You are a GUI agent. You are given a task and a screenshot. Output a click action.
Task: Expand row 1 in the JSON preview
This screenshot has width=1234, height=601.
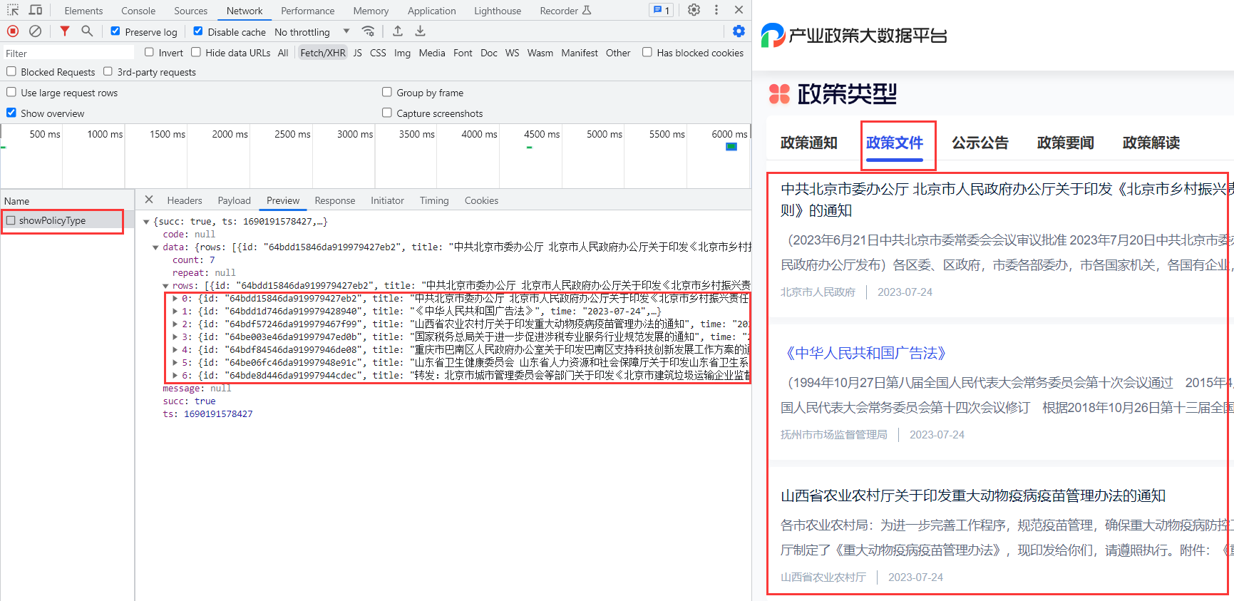(175, 312)
